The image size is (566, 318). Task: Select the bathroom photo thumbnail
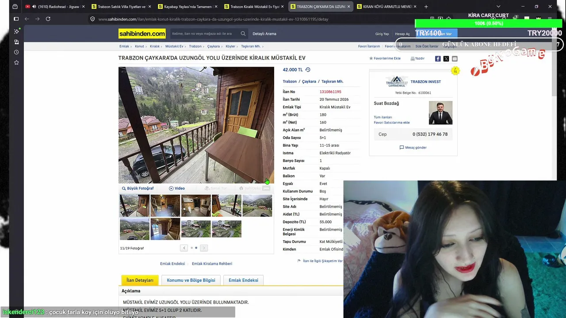(x=196, y=206)
